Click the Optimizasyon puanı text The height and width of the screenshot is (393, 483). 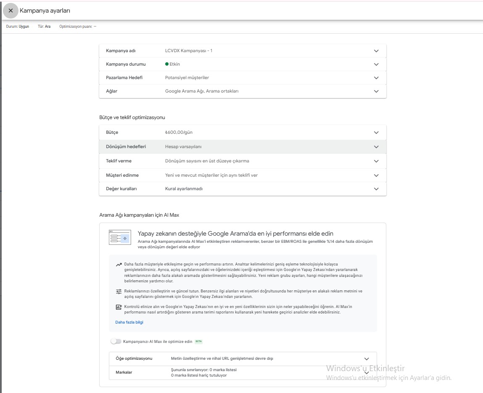click(x=78, y=27)
